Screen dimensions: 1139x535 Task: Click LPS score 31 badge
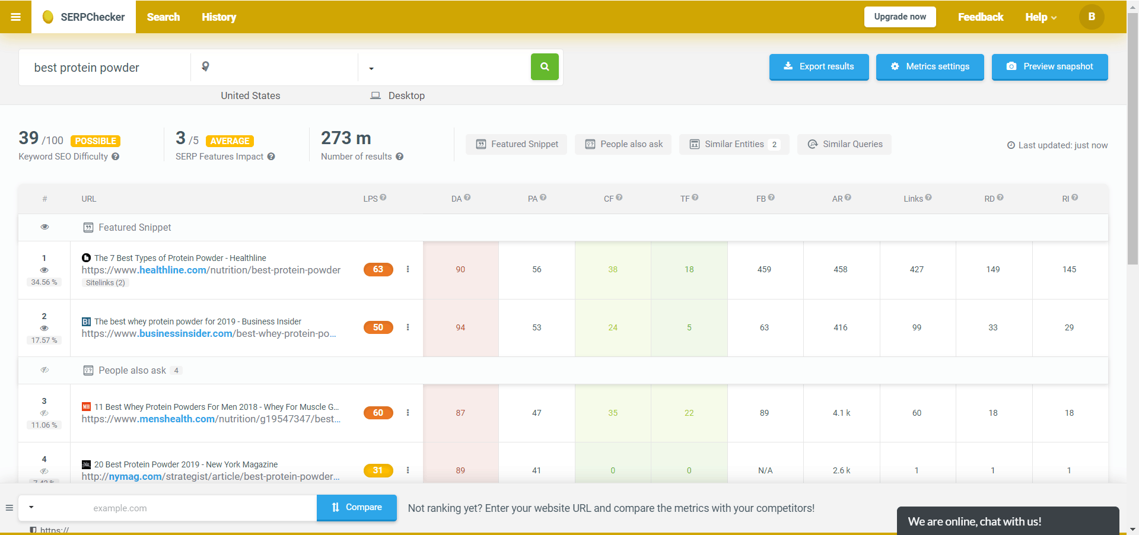(378, 470)
